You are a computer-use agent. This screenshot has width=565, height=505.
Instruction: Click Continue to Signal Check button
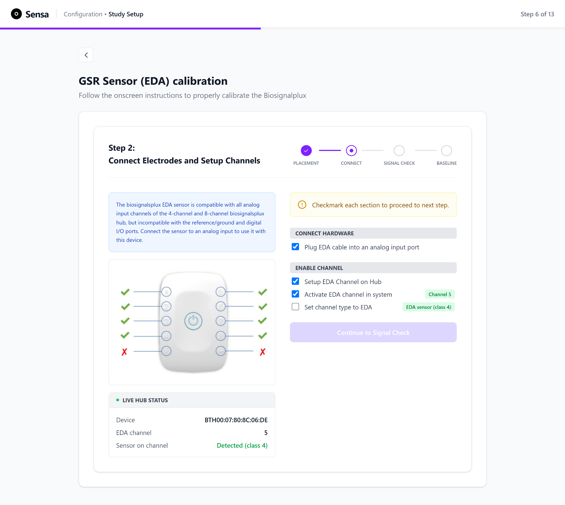[373, 333]
